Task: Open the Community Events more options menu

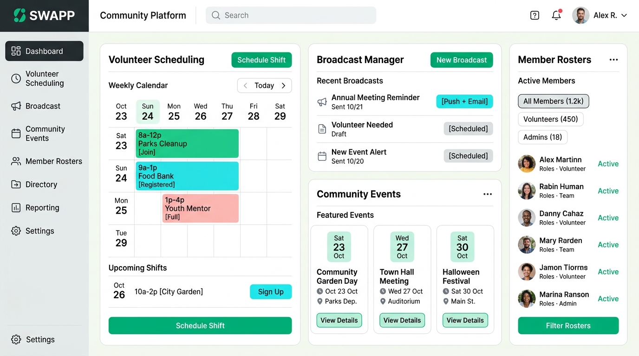Action: tap(488, 194)
